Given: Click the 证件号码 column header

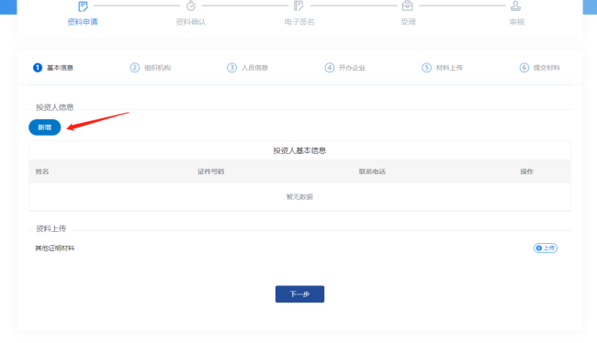Looking at the screenshot, I should point(210,171).
